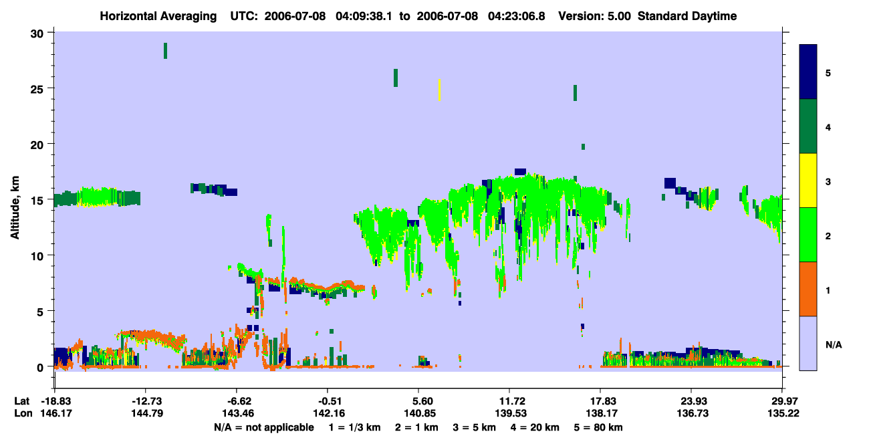Click the orange color bar segment 1
Viewport: 869px width, 446px height.
point(808,289)
